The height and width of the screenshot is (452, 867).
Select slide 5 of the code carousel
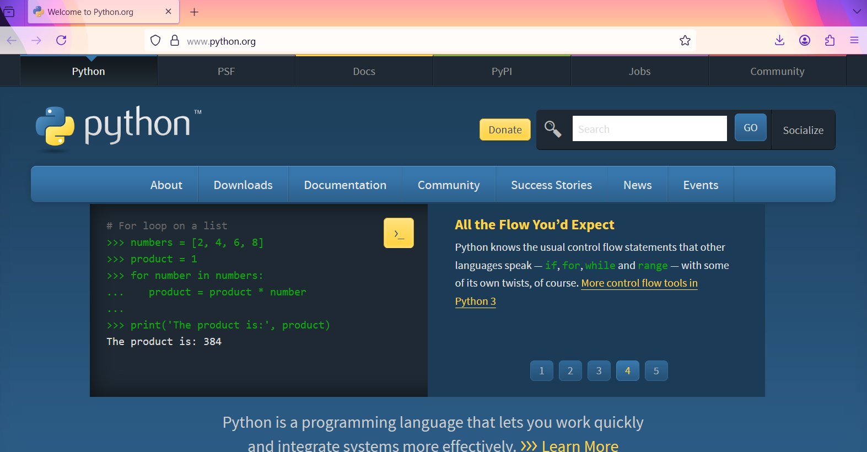pyautogui.click(x=656, y=371)
